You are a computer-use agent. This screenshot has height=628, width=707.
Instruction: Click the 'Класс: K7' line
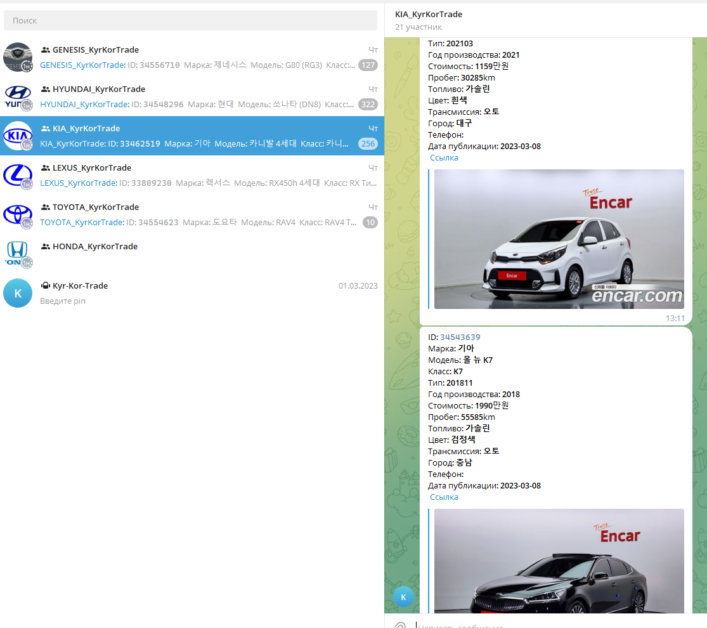pos(445,371)
